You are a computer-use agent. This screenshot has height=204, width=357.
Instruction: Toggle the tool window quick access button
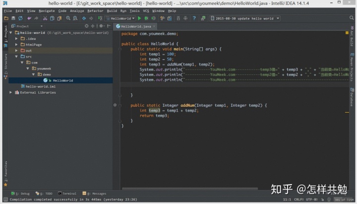tap(5, 200)
